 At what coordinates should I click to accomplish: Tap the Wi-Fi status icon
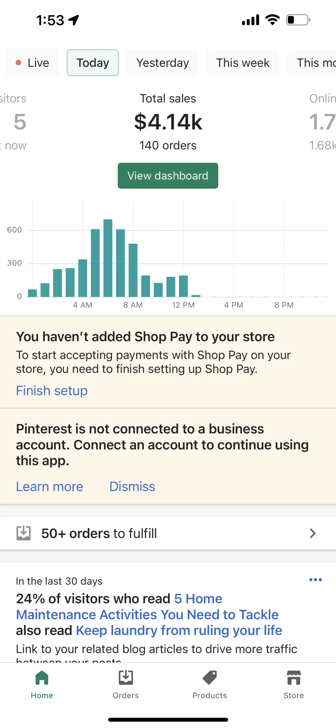click(272, 20)
